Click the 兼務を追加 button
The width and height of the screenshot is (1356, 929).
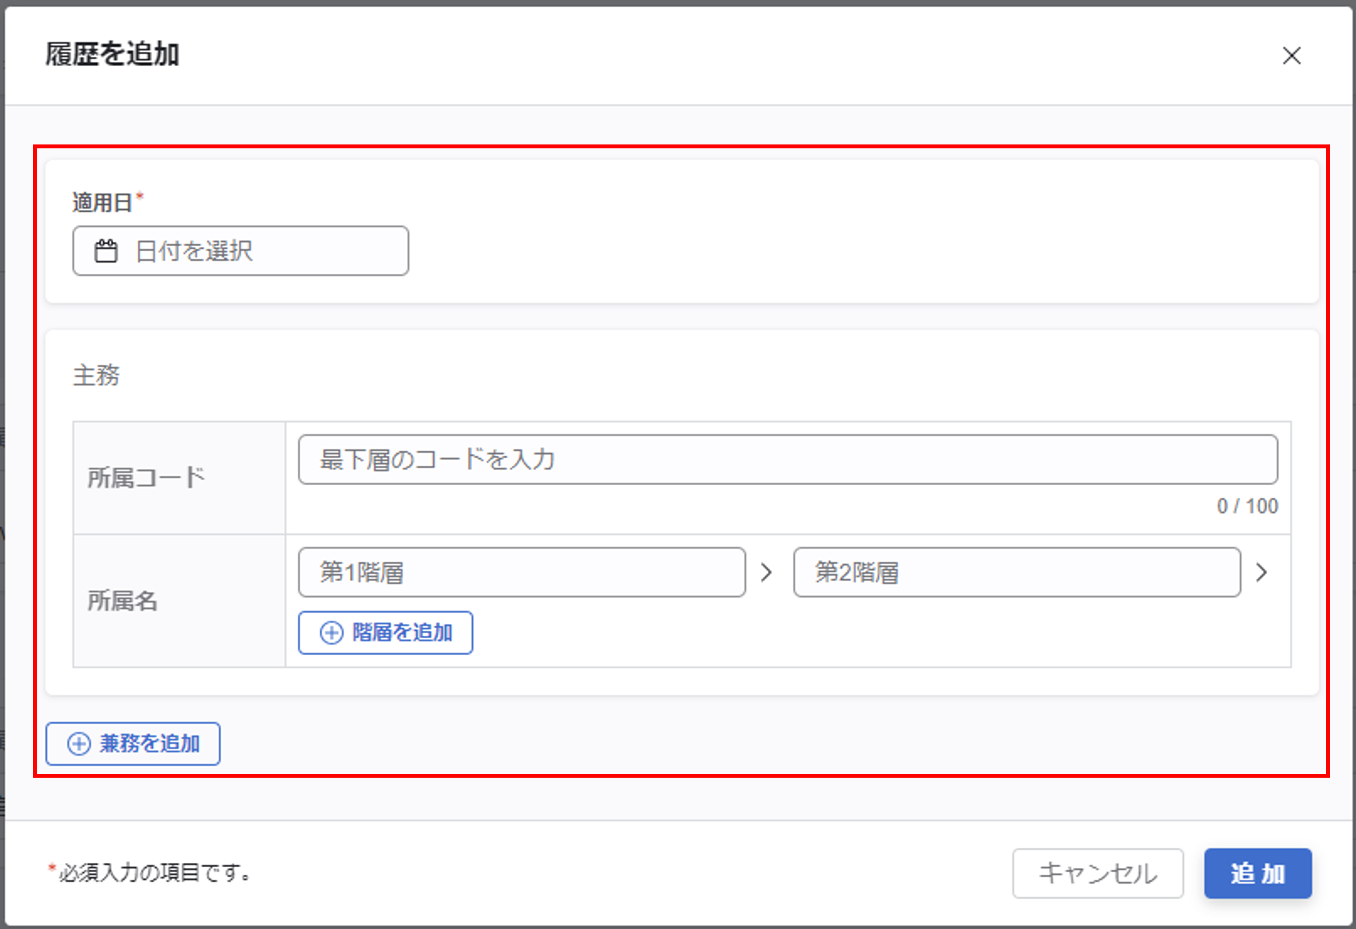click(x=133, y=743)
